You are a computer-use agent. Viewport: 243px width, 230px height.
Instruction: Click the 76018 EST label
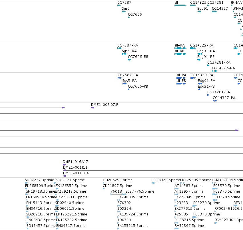116,191
